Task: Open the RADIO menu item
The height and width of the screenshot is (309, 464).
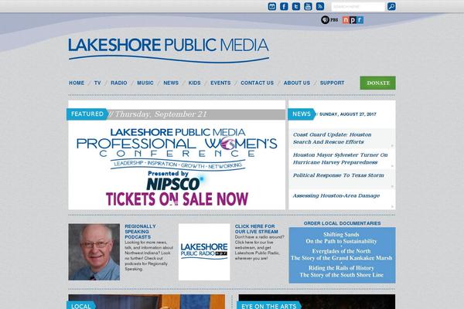Action: 119,83
